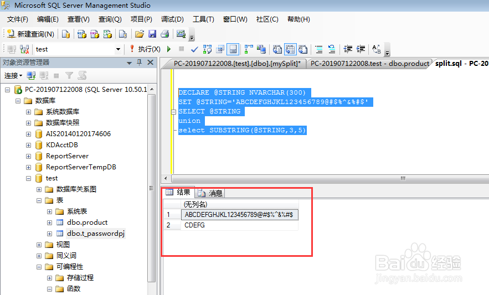This screenshot has height=295, width=489.
Task: Open the Community (社区) menu
Action: tap(267, 19)
